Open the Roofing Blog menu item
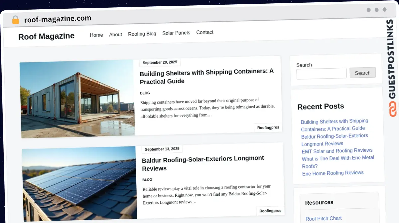Viewport: 399px width, 223px height. pyautogui.click(x=142, y=34)
